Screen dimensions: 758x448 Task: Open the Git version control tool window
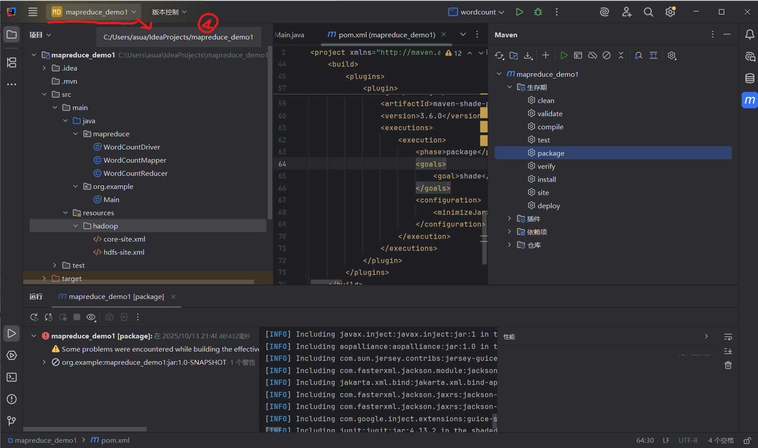point(12,421)
